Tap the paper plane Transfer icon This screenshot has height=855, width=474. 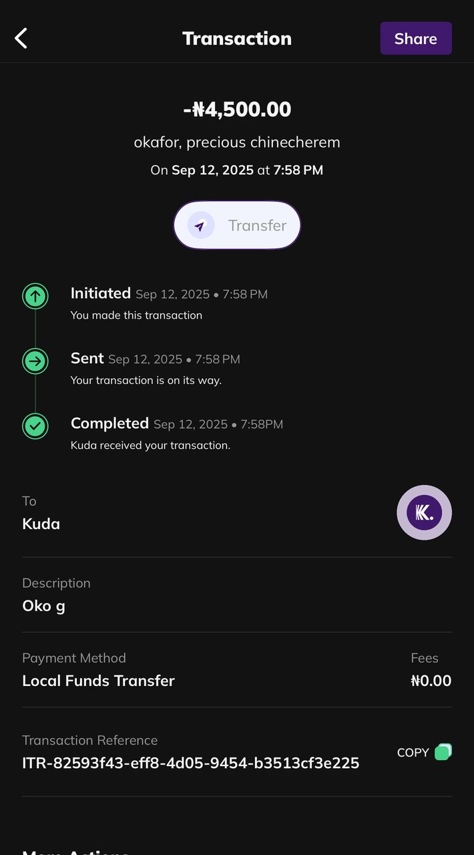coord(200,226)
